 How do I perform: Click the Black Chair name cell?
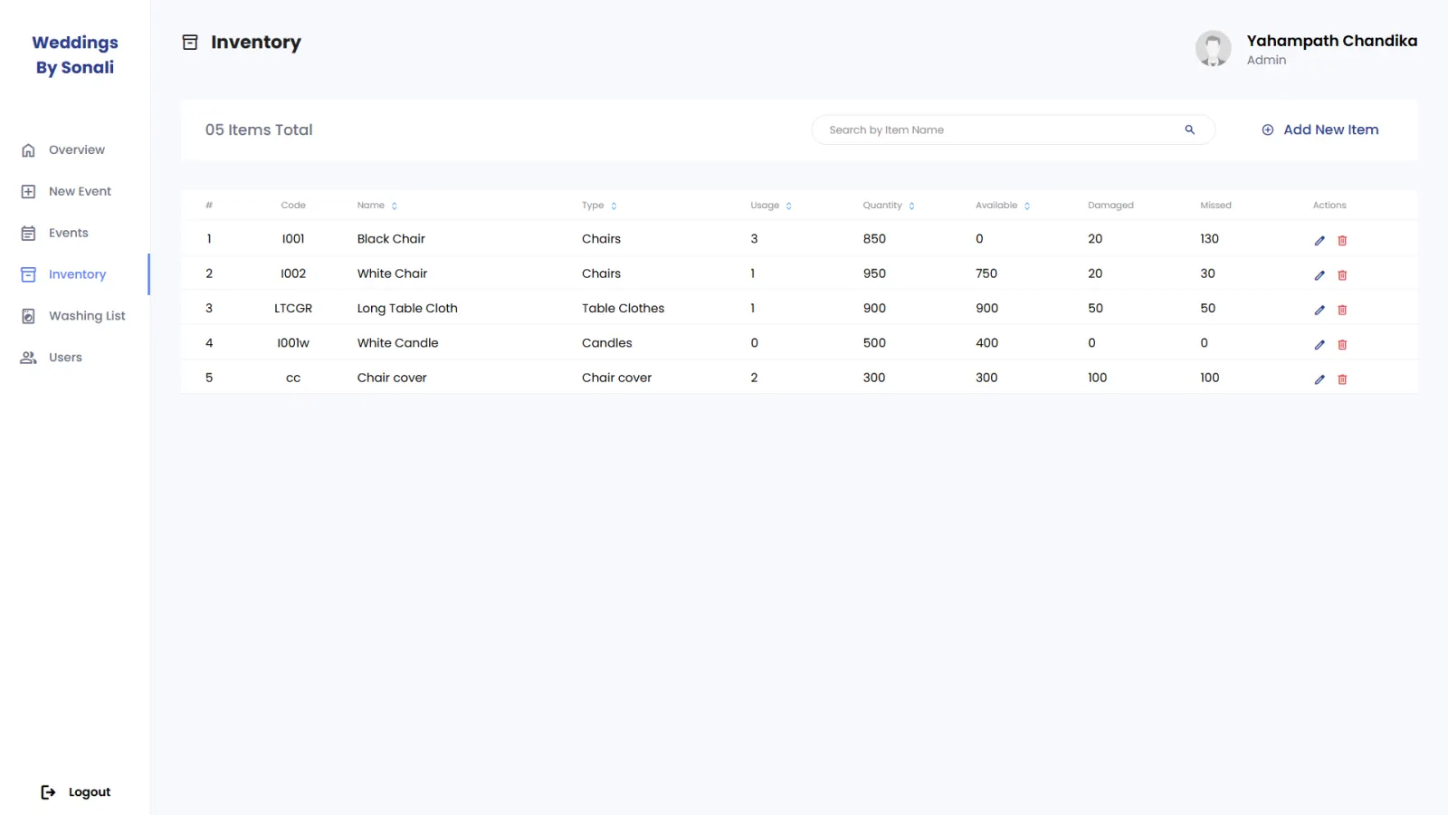pos(391,239)
